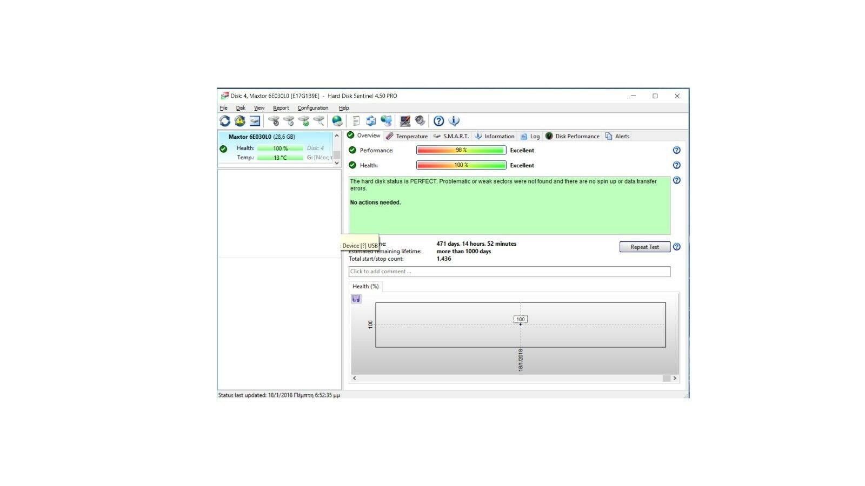Click the '1.436' start/stop count value

pyautogui.click(x=444, y=259)
